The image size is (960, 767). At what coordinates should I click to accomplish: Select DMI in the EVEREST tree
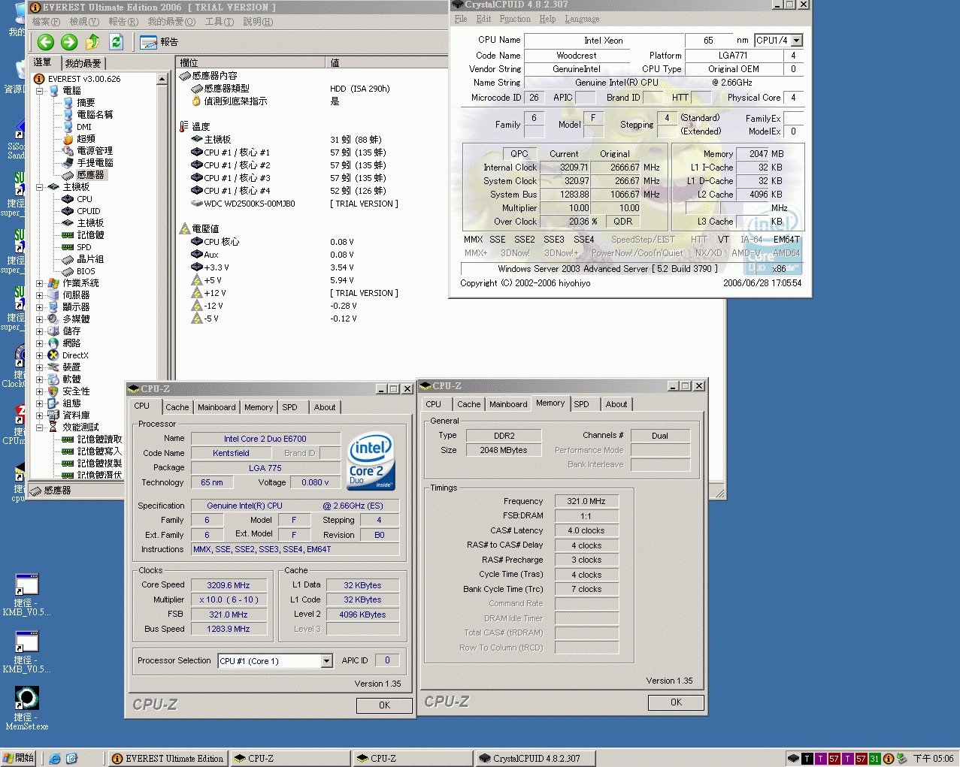pos(83,127)
